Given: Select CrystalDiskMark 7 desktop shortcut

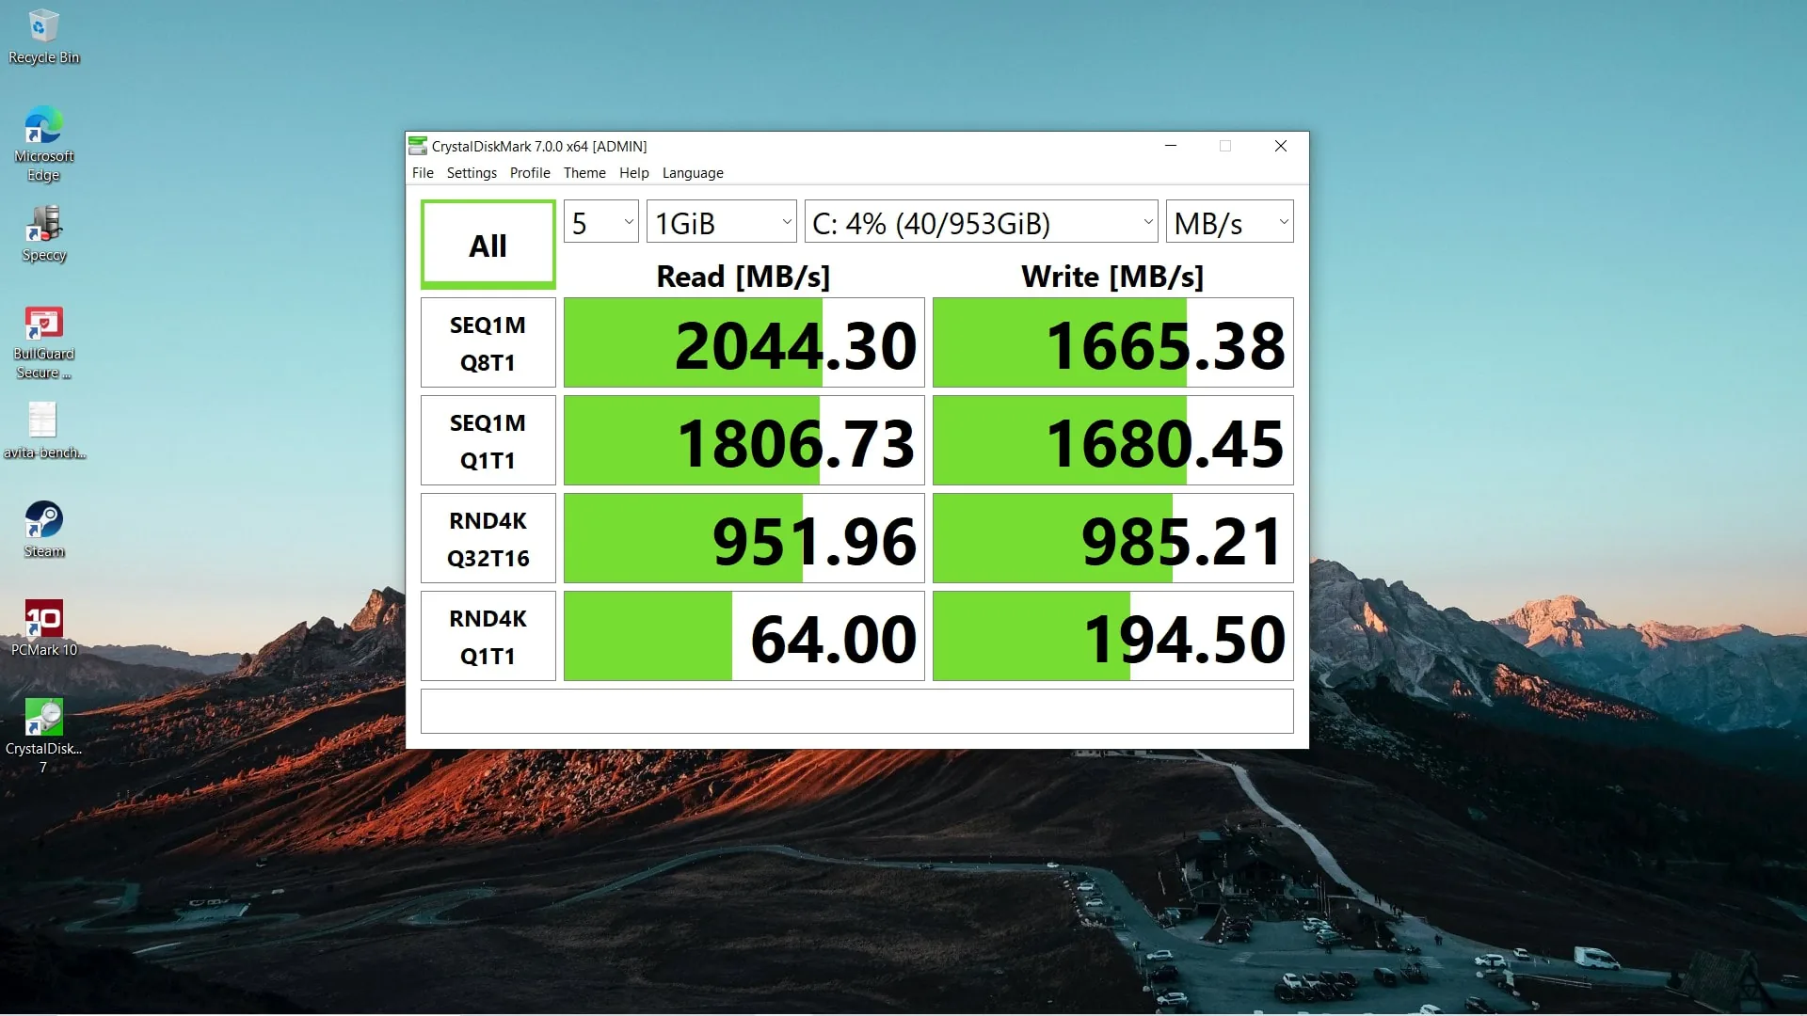Looking at the screenshot, I should pos(43,738).
